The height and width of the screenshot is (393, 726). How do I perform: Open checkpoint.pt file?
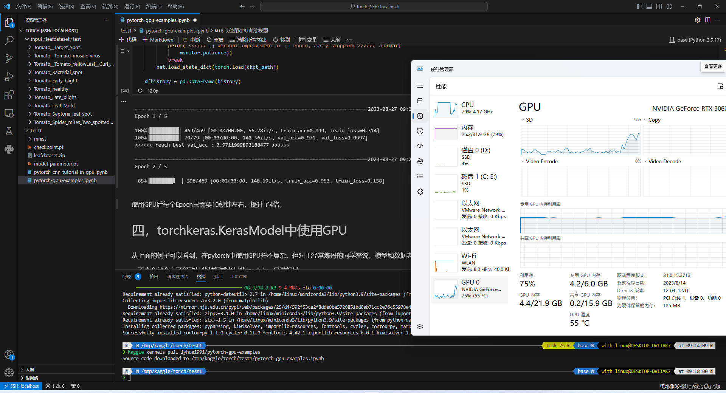point(67,147)
